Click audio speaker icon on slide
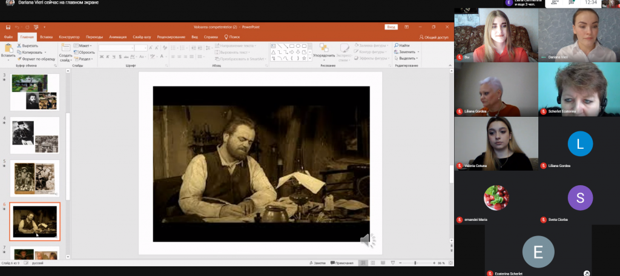The width and height of the screenshot is (620, 276). (368, 240)
